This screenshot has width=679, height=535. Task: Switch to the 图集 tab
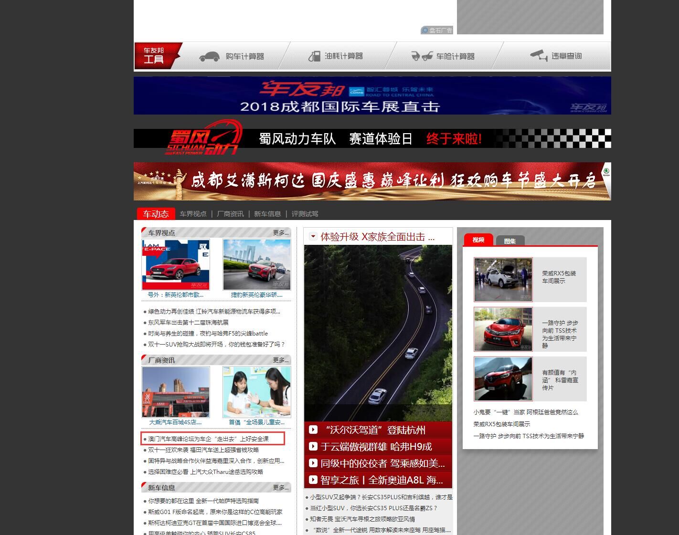click(510, 241)
